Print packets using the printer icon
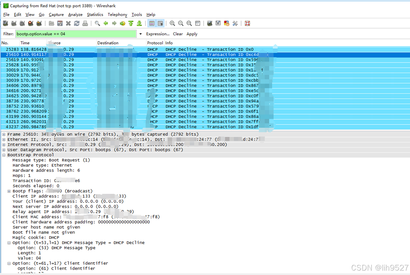The width and height of the screenshot is (410, 275). tap(85, 23)
